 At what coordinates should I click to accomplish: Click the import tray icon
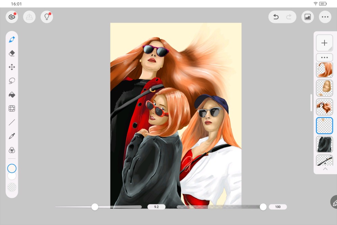tap(29, 17)
